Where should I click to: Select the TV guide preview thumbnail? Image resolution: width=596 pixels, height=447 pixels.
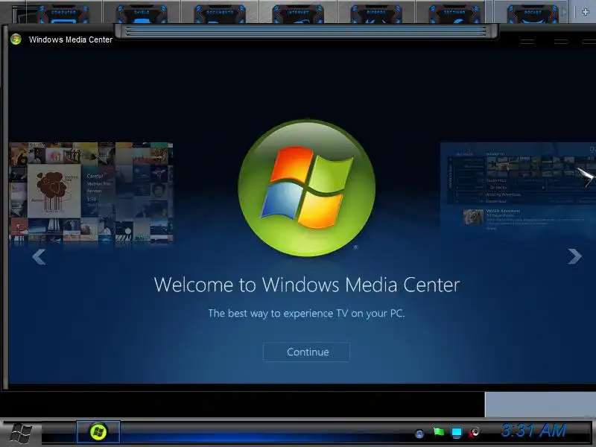click(x=518, y=188)
